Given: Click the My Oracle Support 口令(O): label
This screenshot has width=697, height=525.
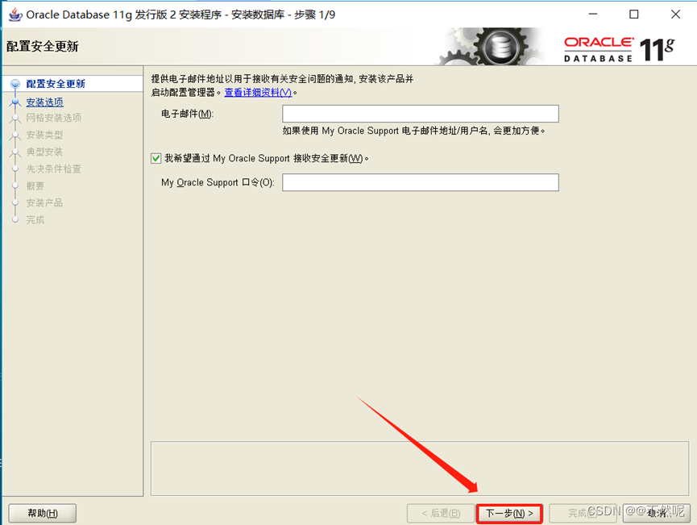Looking at the screenshot, I should (218, 182).
